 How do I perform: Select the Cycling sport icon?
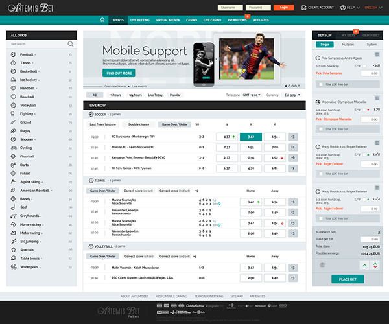pyautogui.click(x=14, y=148)
